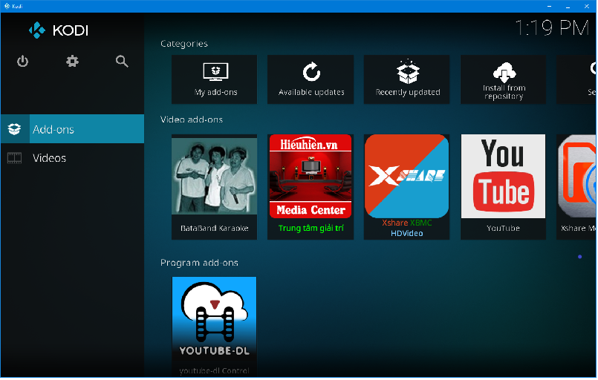Open the Hieuhien.vn Media Center add-on
Image resolution: width=598 pixels, height=380 pixels.
[x=311, y=186]
